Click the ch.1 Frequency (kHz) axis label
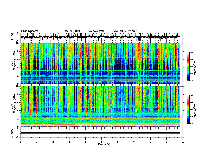Viewport: 206px width, 159px height. point(13,60)
